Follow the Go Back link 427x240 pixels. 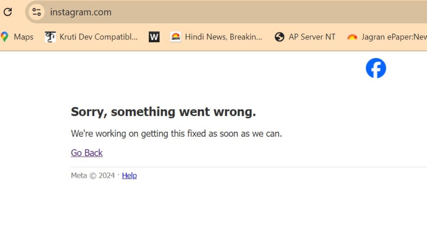point(87,153)
